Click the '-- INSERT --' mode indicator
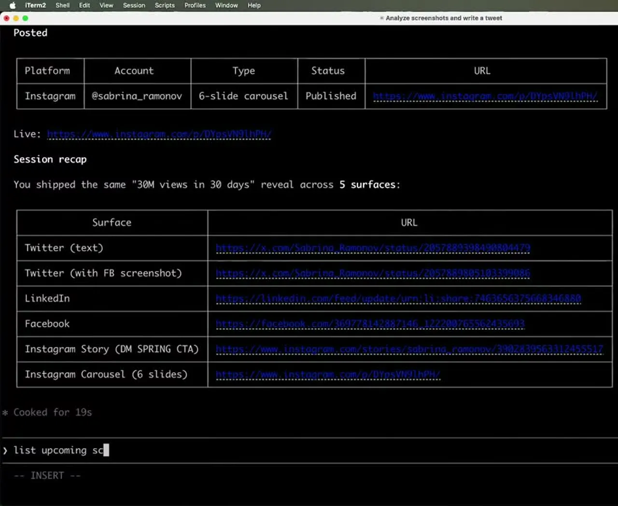 [47, 476]
